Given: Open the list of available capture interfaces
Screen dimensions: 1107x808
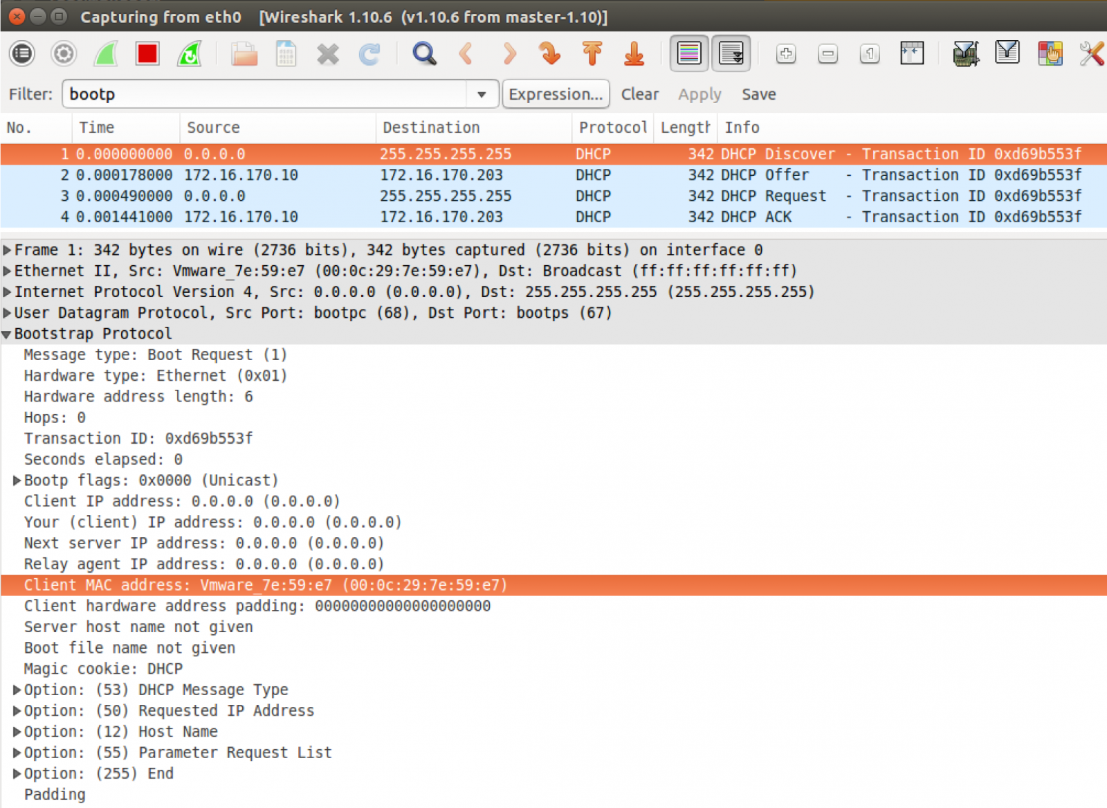Looking at the screenshot, I should pos(21,53).
